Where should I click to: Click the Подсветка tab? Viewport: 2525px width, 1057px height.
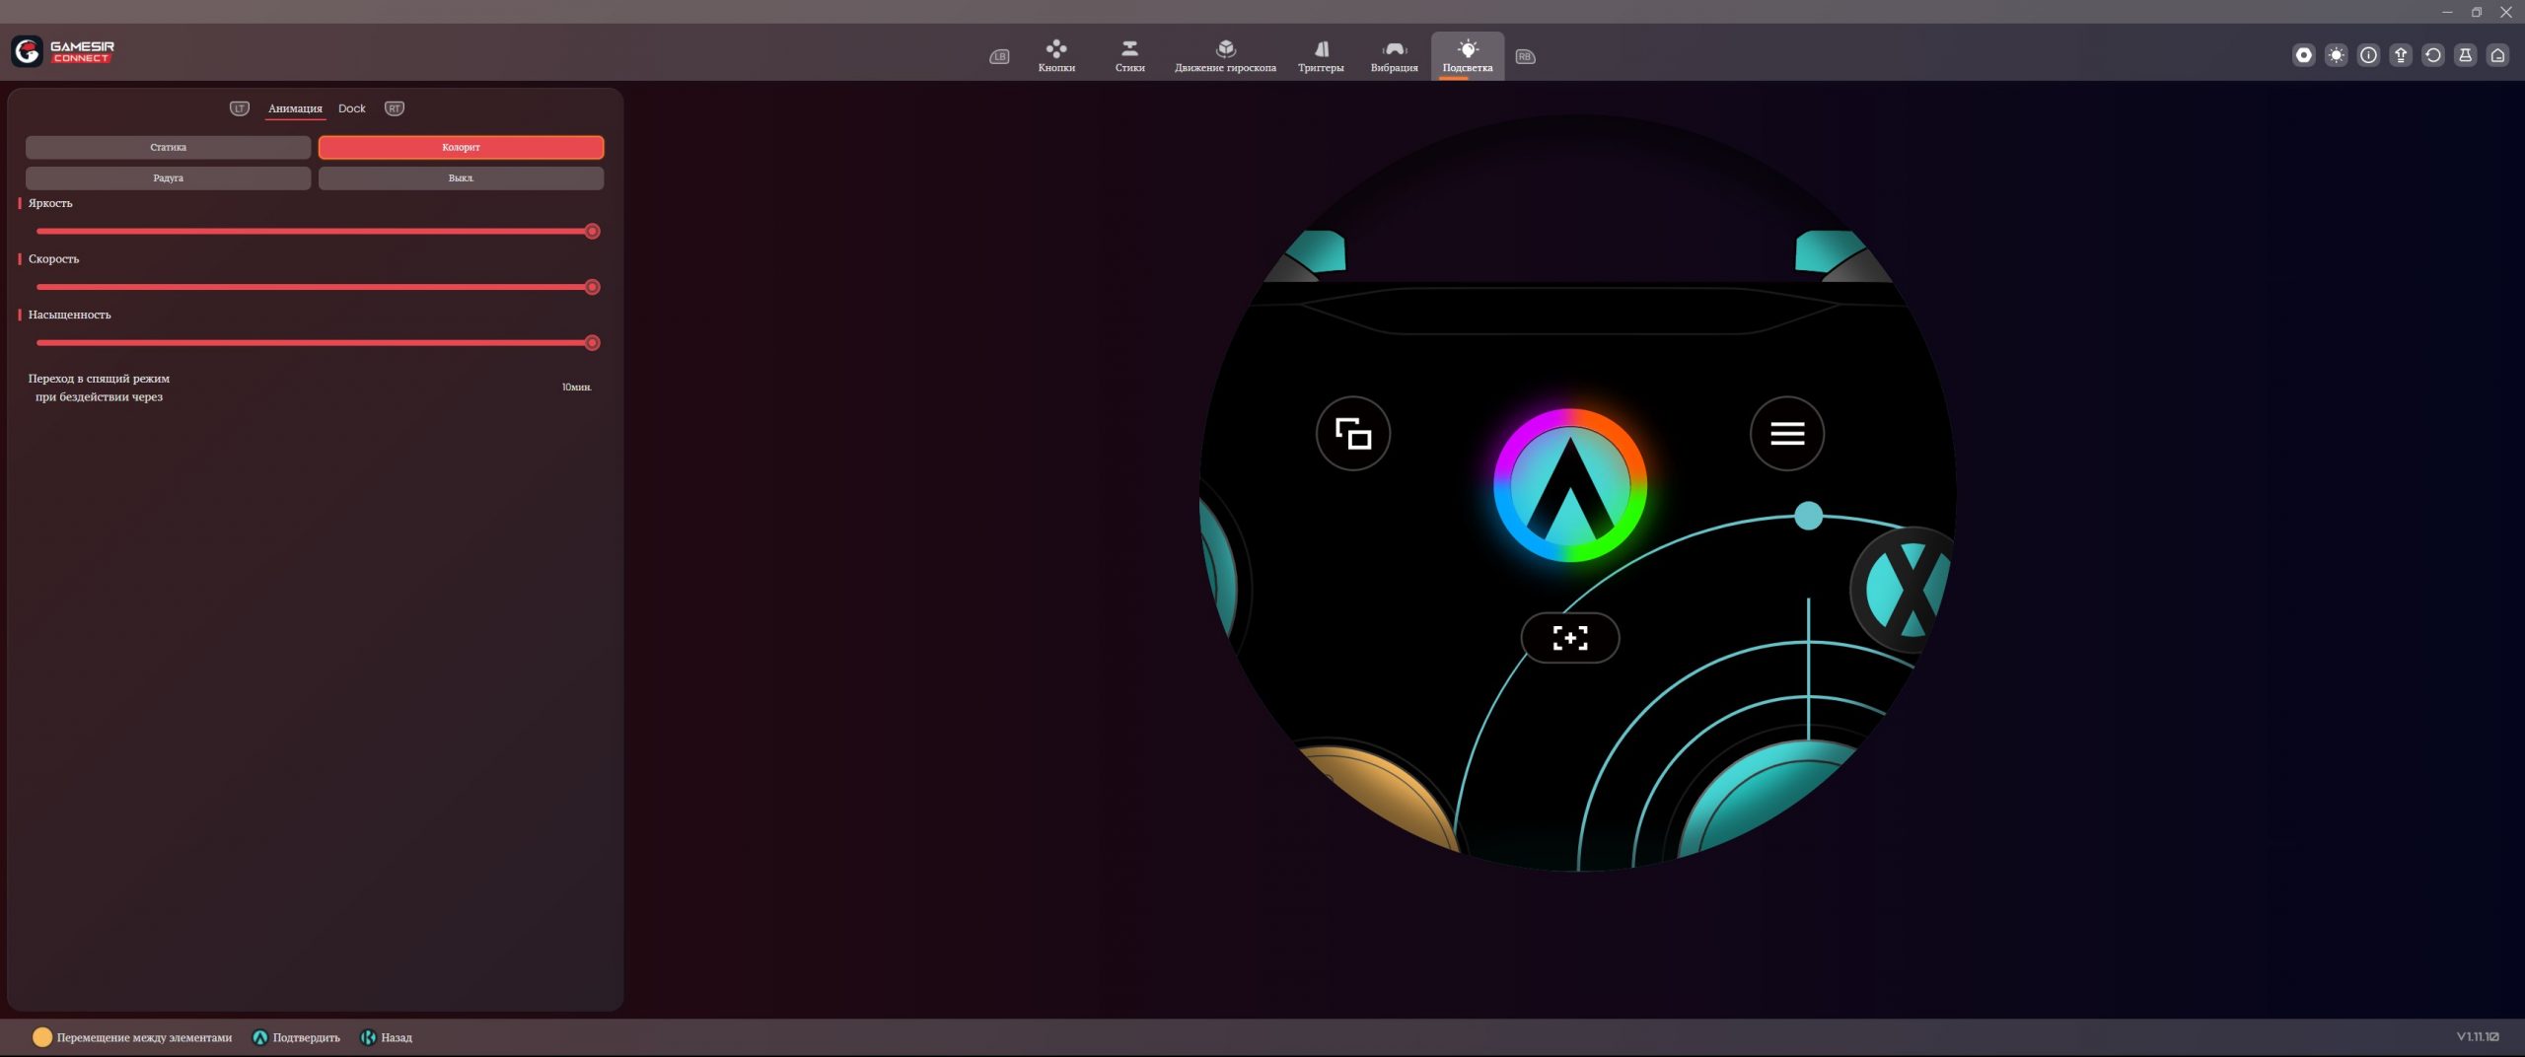point(1468,56)
